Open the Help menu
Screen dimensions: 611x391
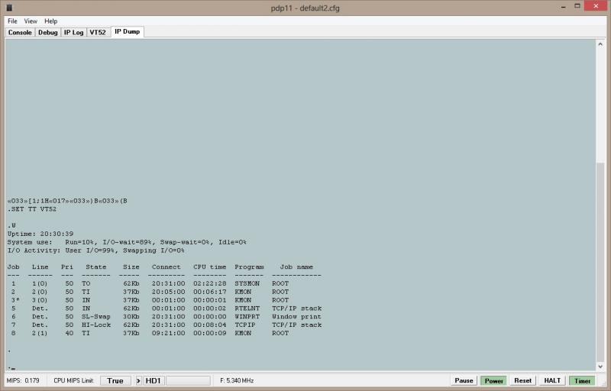[50, 21]
